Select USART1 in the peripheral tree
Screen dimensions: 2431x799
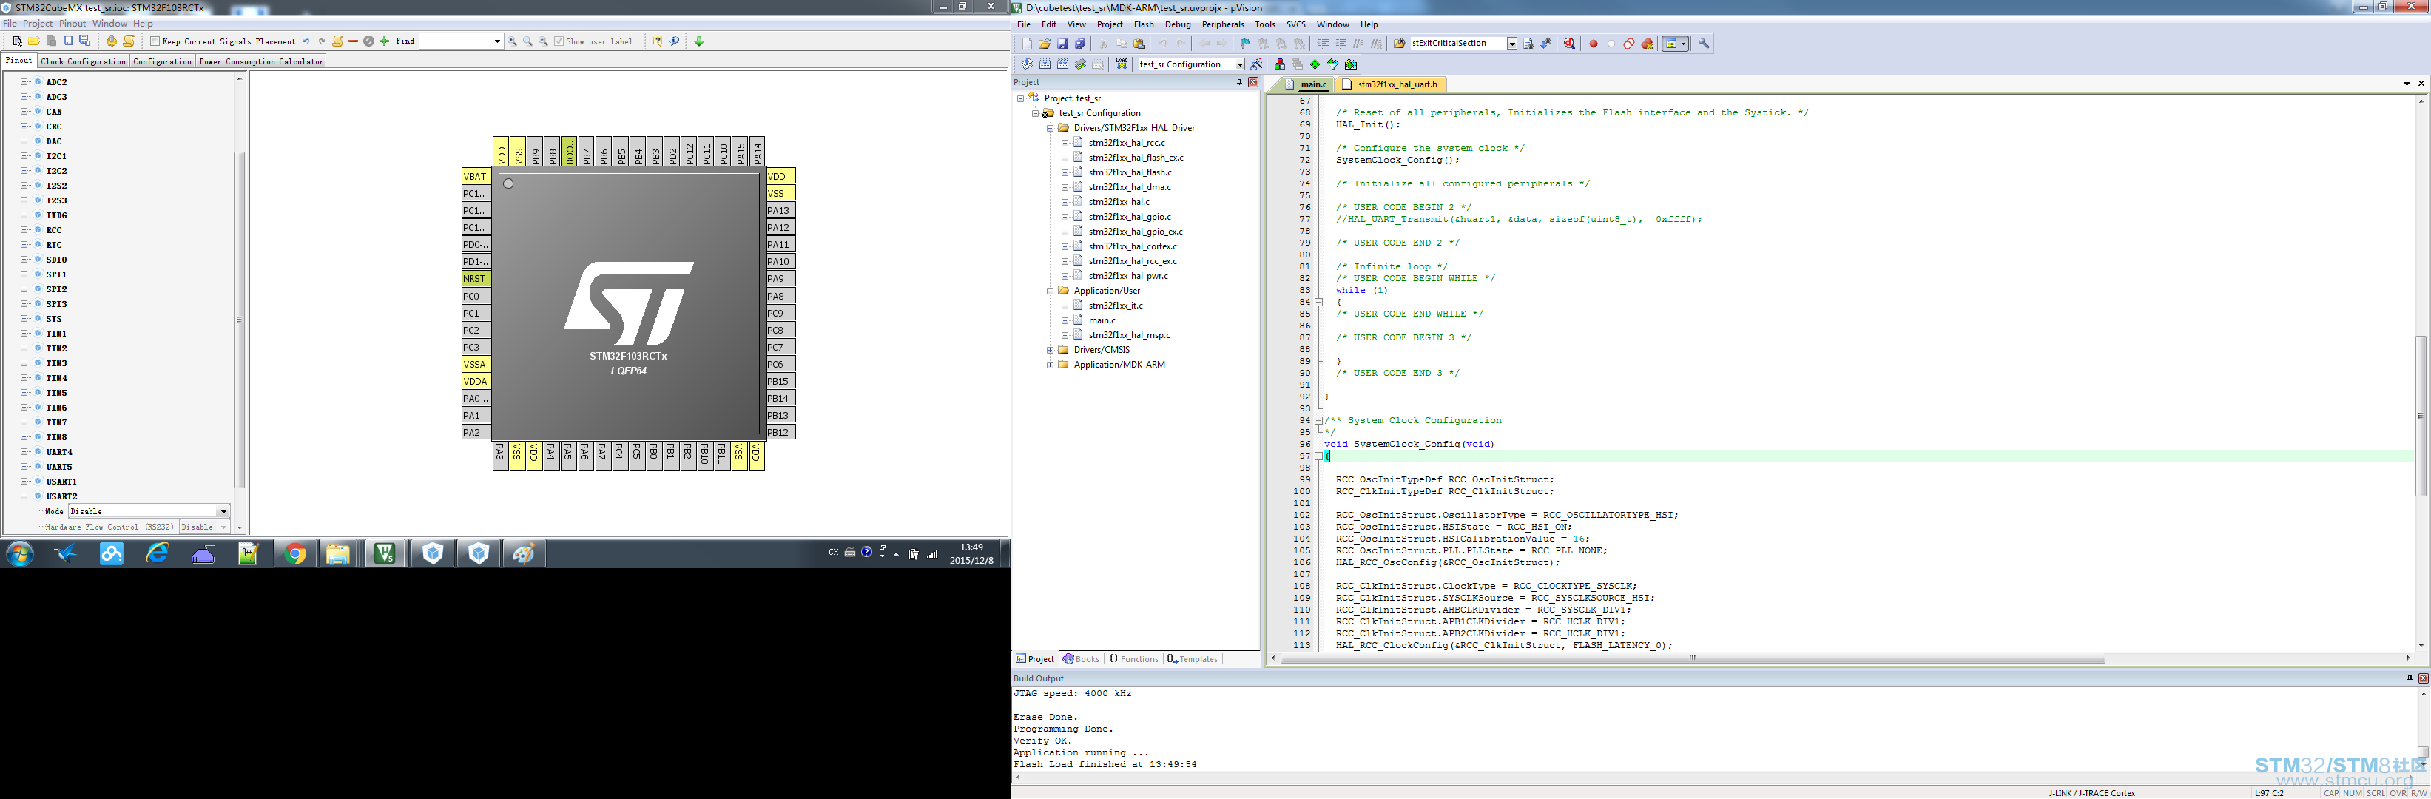point(61,481)
